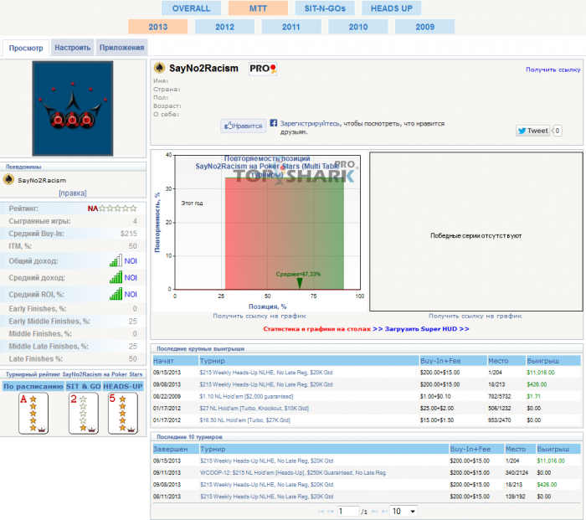Select the MTT tab

pyautogui.click(x=258, y=8)
